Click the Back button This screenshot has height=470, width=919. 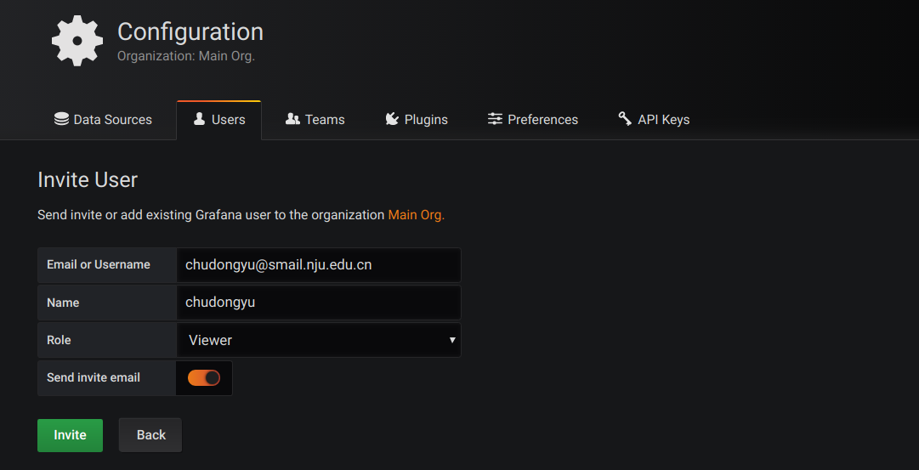[x=150, y=435]
